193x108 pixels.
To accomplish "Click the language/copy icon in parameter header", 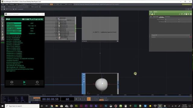I will (186, 14).
